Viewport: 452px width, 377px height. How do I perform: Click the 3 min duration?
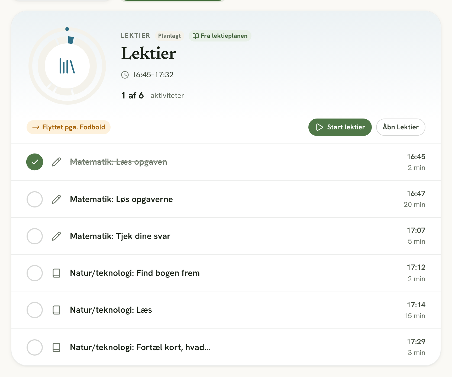417,353
